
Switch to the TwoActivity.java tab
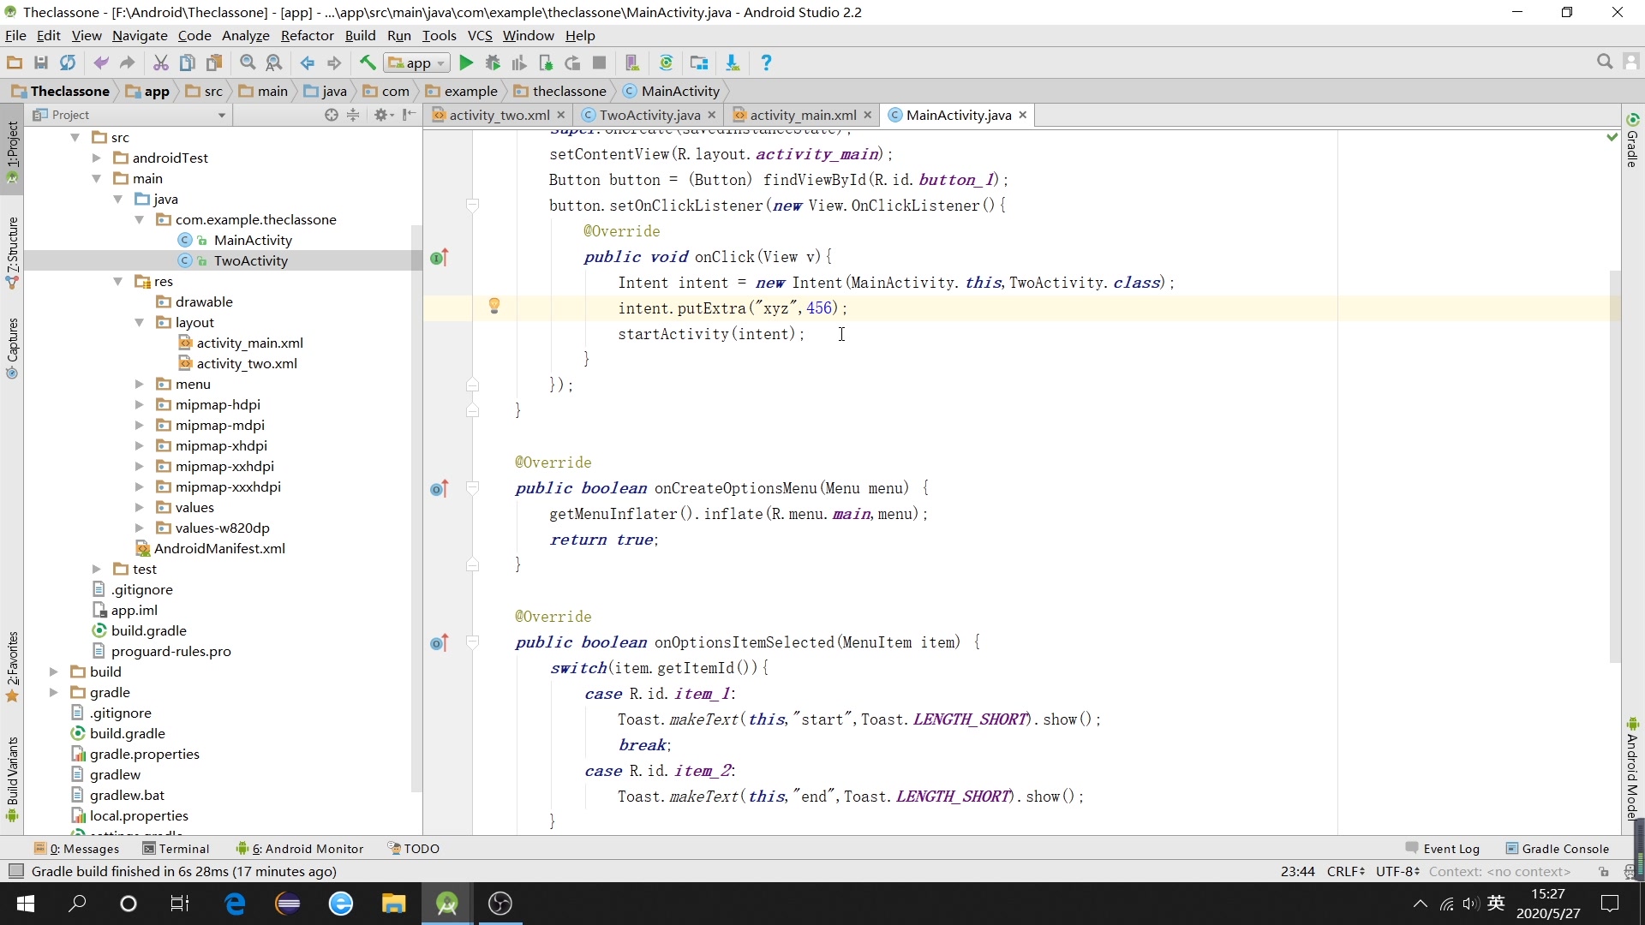pyautogui.click(x=649, y=115)
